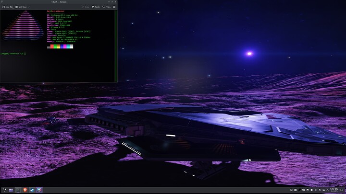Click the terminal's green scrollbar
This screenshot has width=346, height=194.
pyautogui.click(x=116, y=46)
